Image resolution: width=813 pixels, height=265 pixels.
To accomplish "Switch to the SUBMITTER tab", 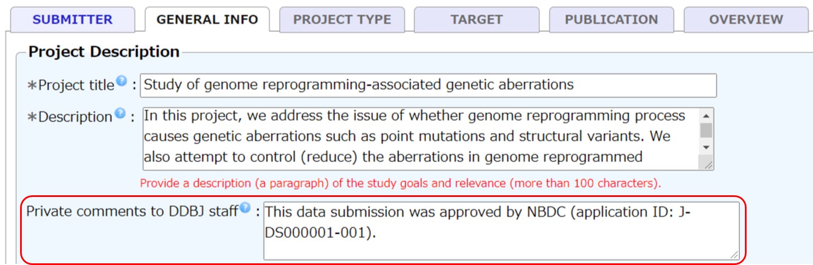I will click(x=73, y=20).
